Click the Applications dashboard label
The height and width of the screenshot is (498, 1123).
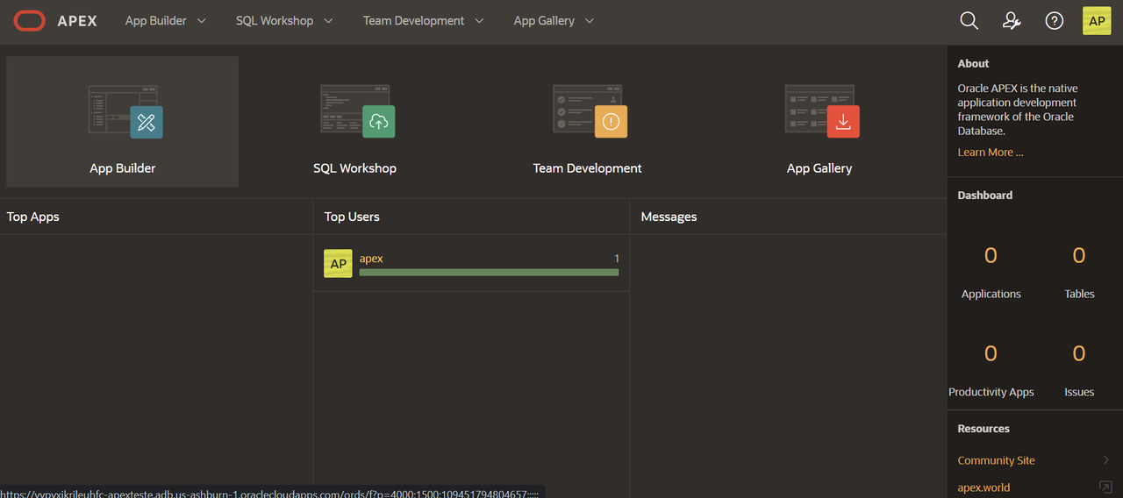pos(991,294)
